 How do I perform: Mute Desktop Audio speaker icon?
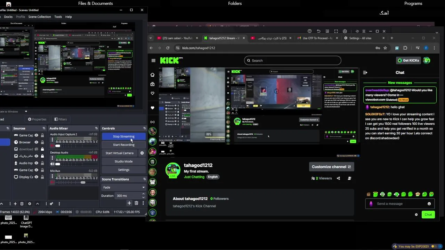(52, 164)
